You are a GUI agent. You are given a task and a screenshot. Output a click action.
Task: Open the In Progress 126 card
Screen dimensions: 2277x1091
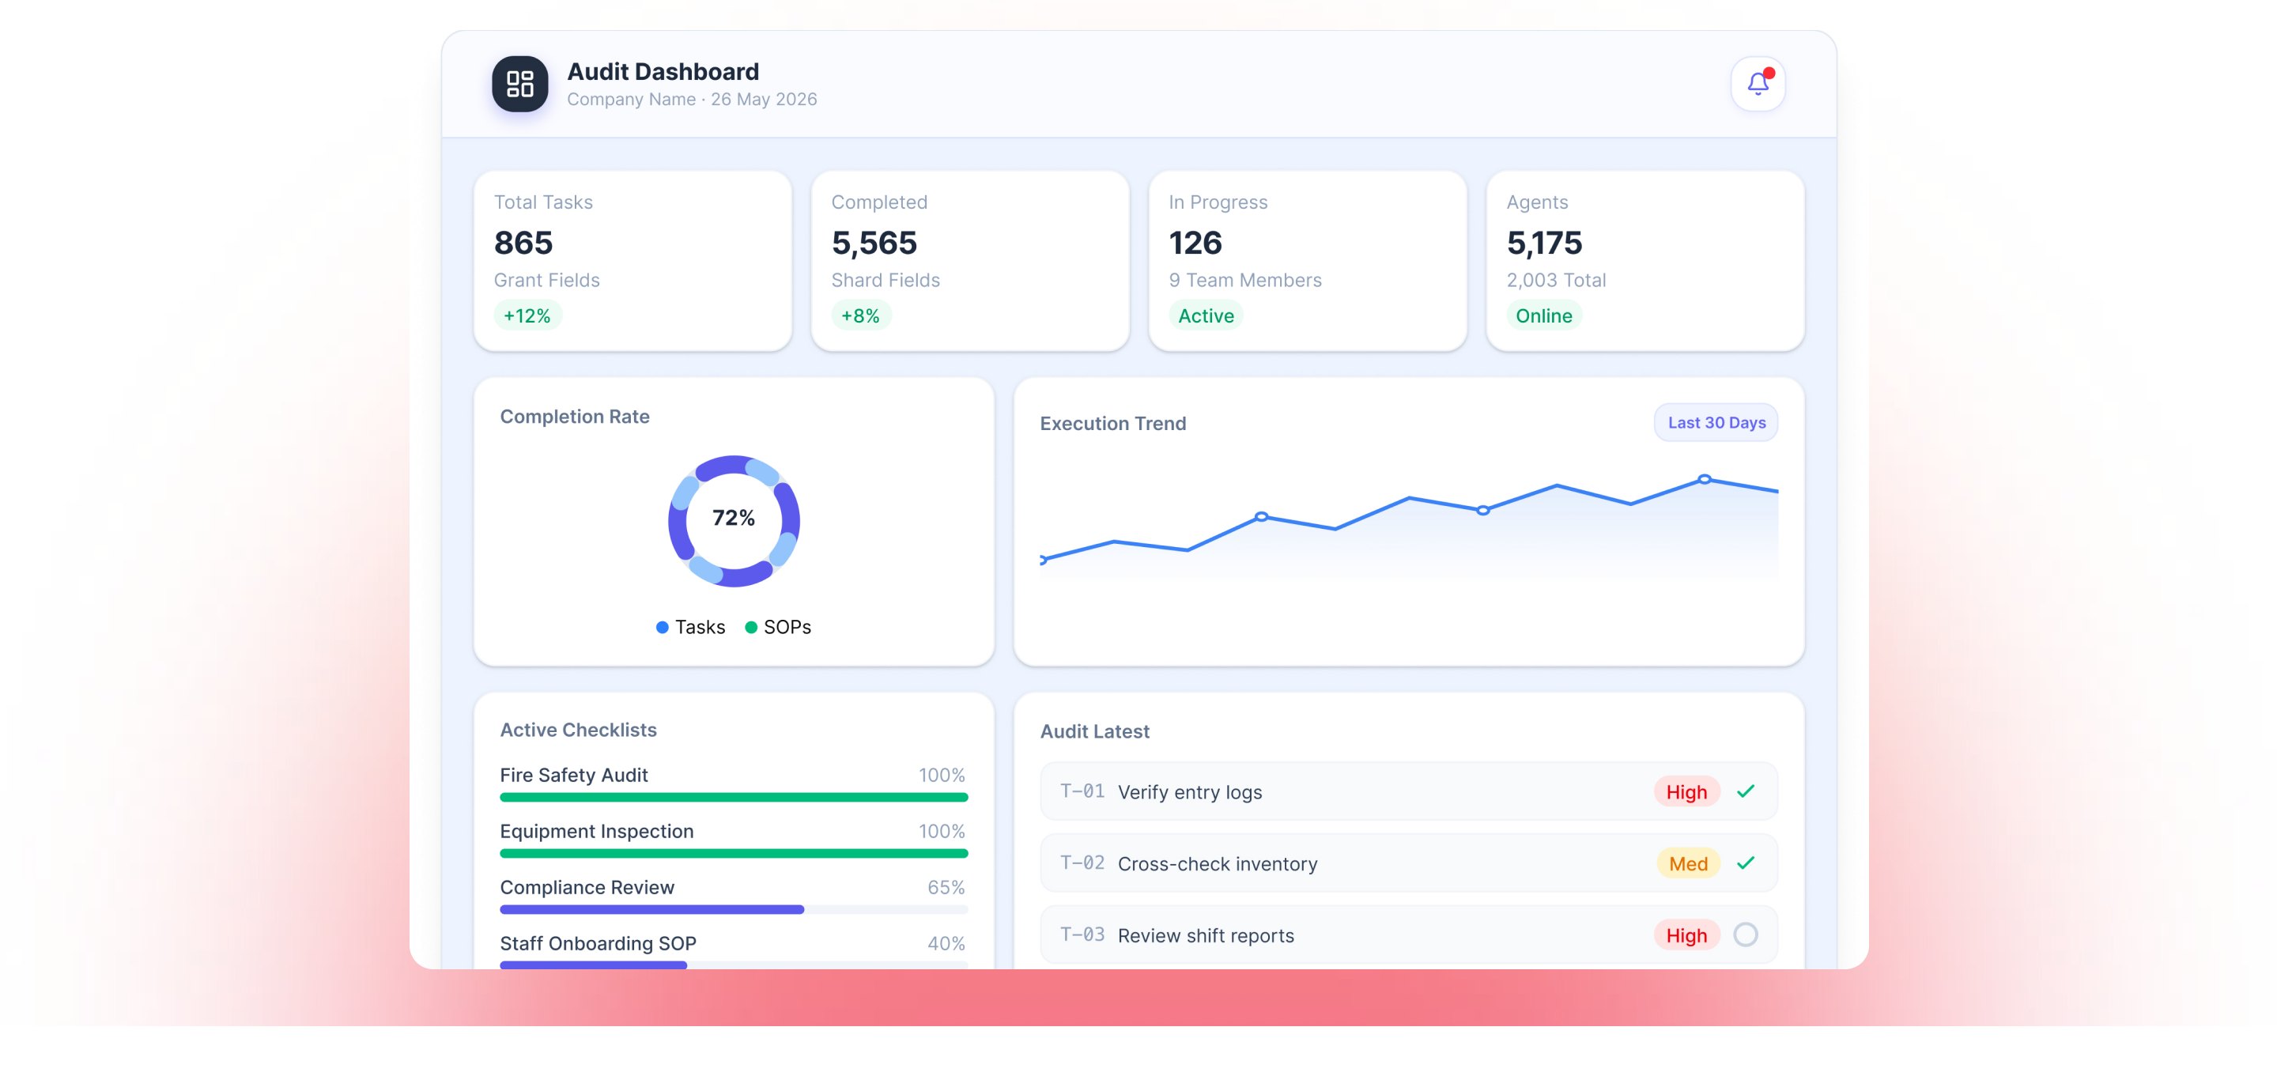pos(1308,261)
